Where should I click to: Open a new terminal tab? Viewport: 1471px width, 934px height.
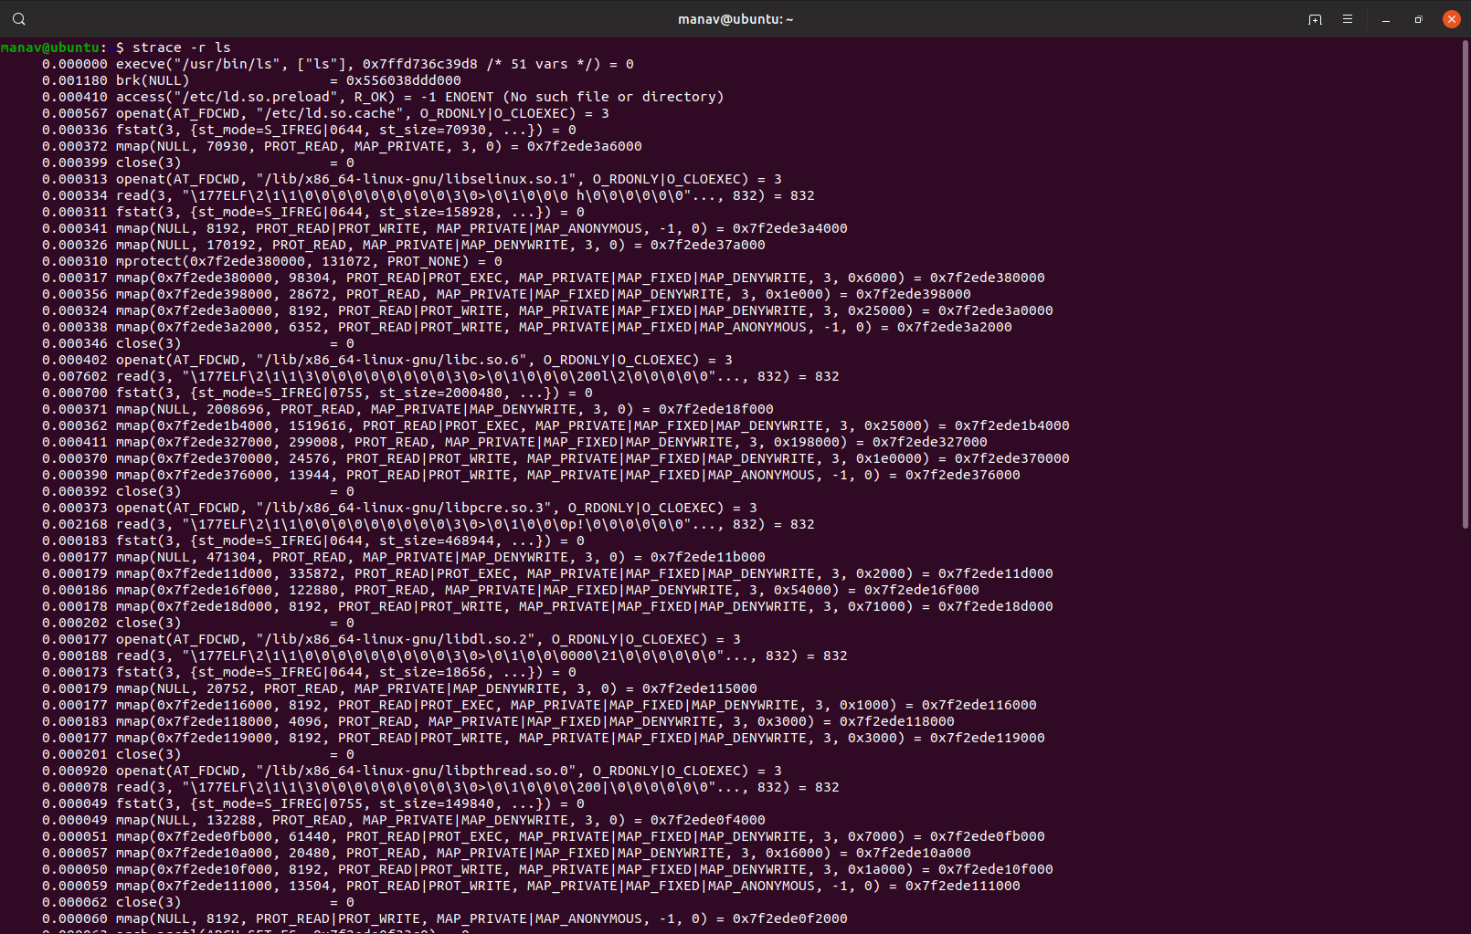click(x=1315, y=19)
